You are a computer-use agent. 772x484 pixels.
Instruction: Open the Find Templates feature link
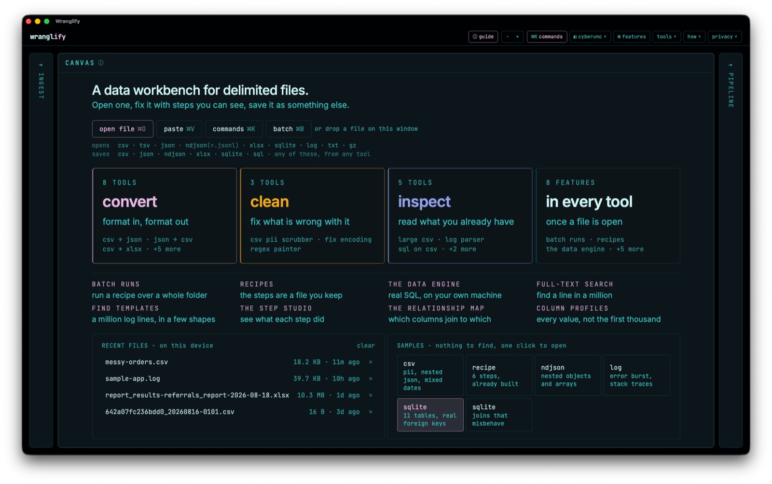153,314
